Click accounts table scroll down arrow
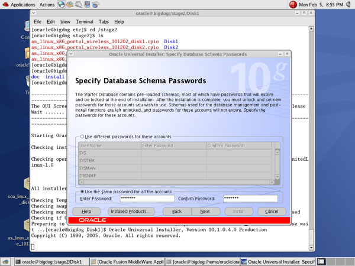The height and width of the screenshot is (266, 355). pyautogui.click(x=277, y=177)
